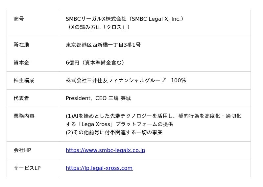Click the 会社HP row label

click(x=22, y=150)
